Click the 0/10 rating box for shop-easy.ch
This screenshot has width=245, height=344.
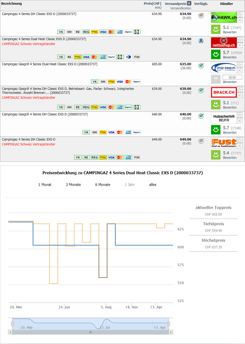pos(232,77)
